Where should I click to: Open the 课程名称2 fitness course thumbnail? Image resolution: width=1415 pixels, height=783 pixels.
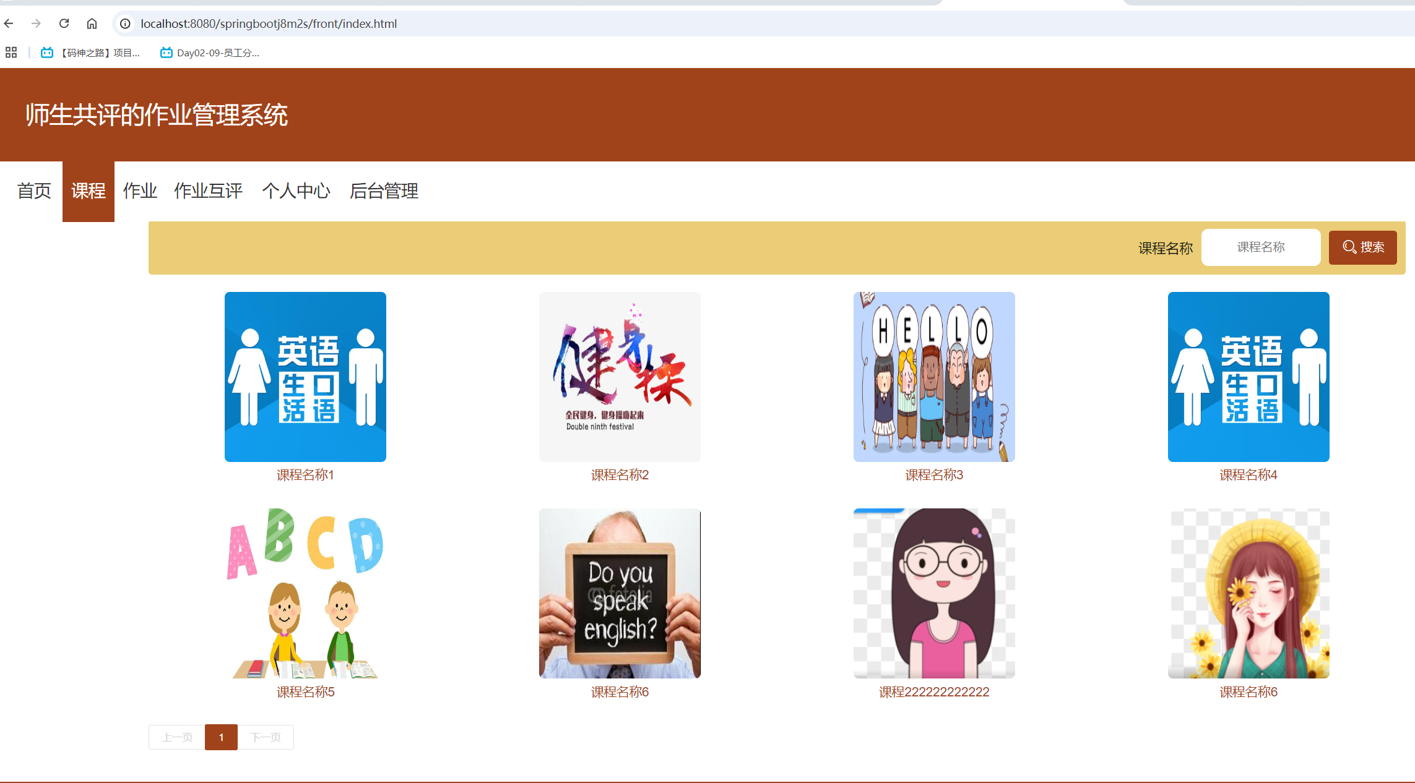[620, 377]
